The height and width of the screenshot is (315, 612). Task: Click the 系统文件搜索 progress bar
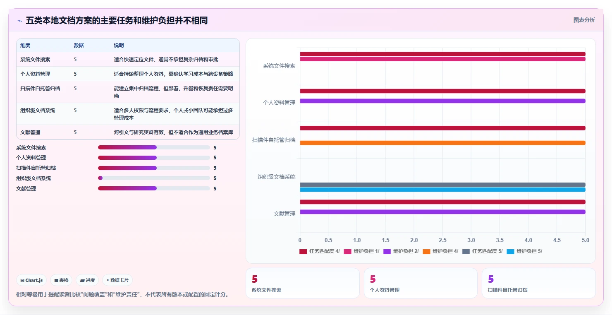point(154,147)
